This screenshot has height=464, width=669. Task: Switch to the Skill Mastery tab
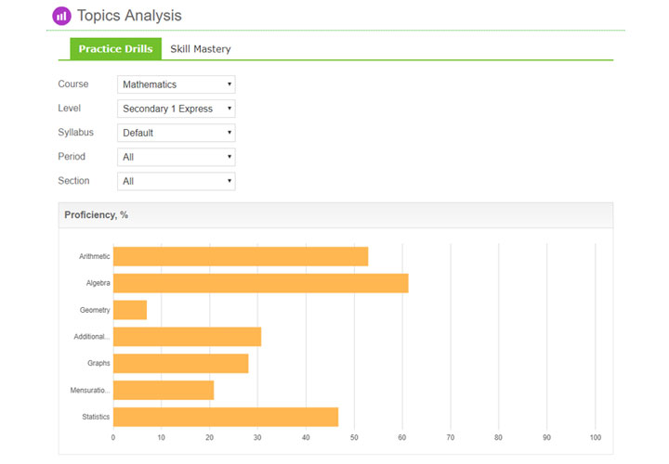coord(200,49)
